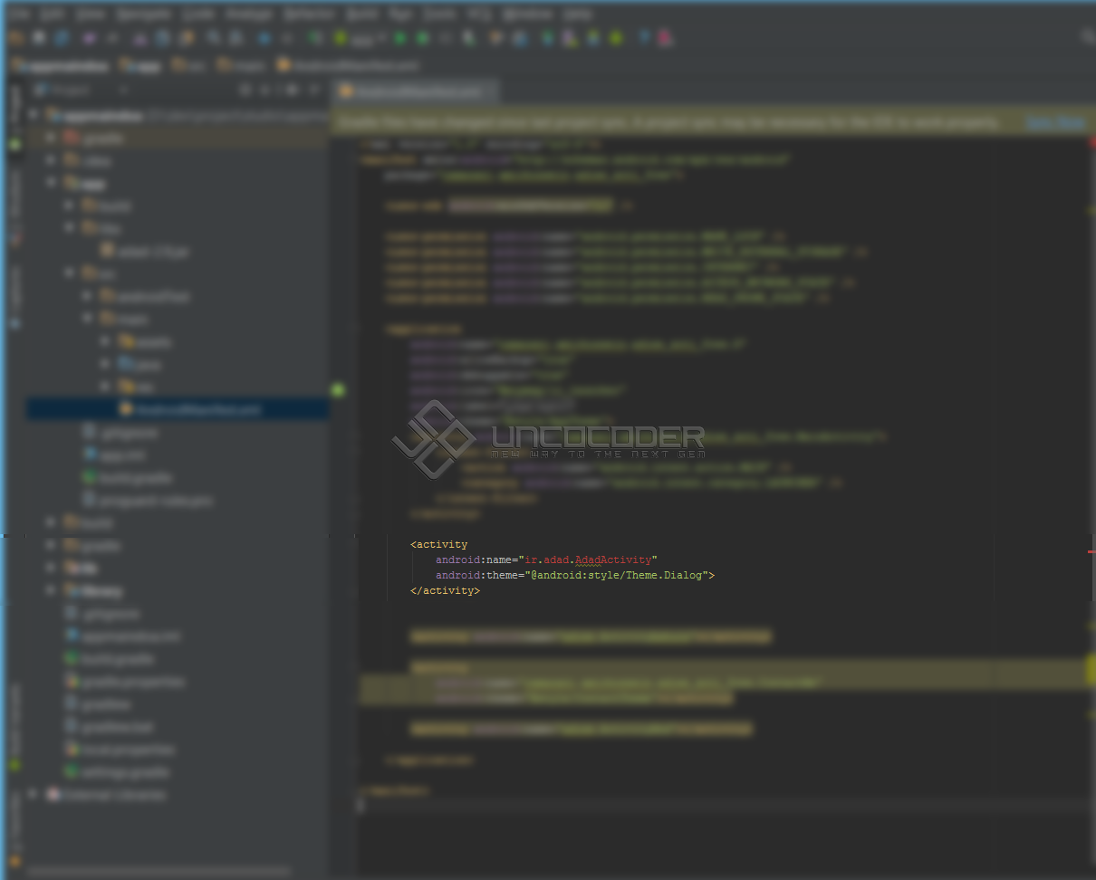Expand the java folder arrow

point(106,365)
